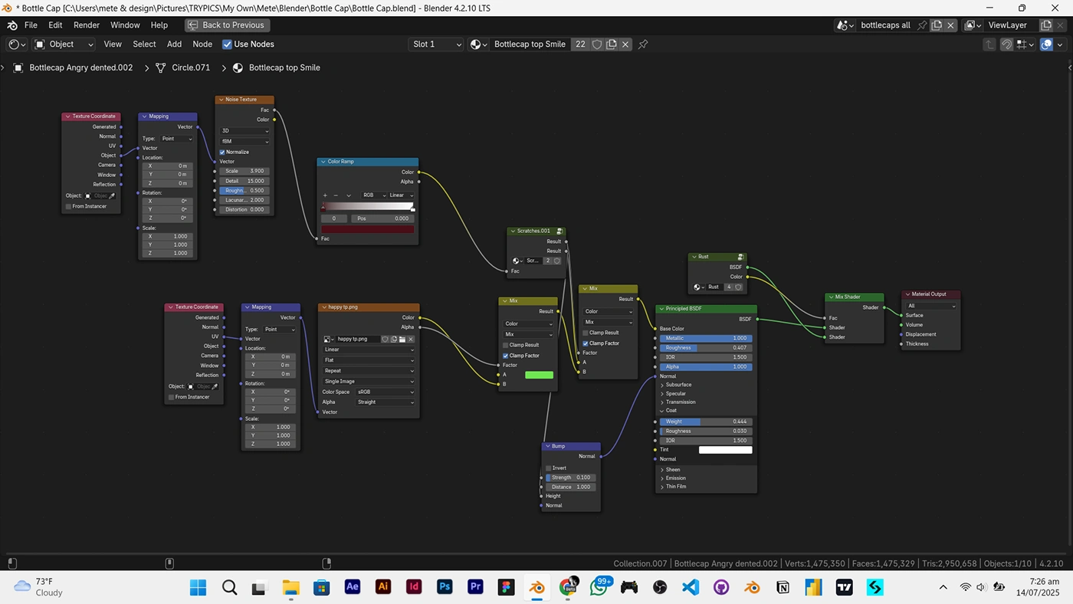Open the Render menu

pos(87,25)
